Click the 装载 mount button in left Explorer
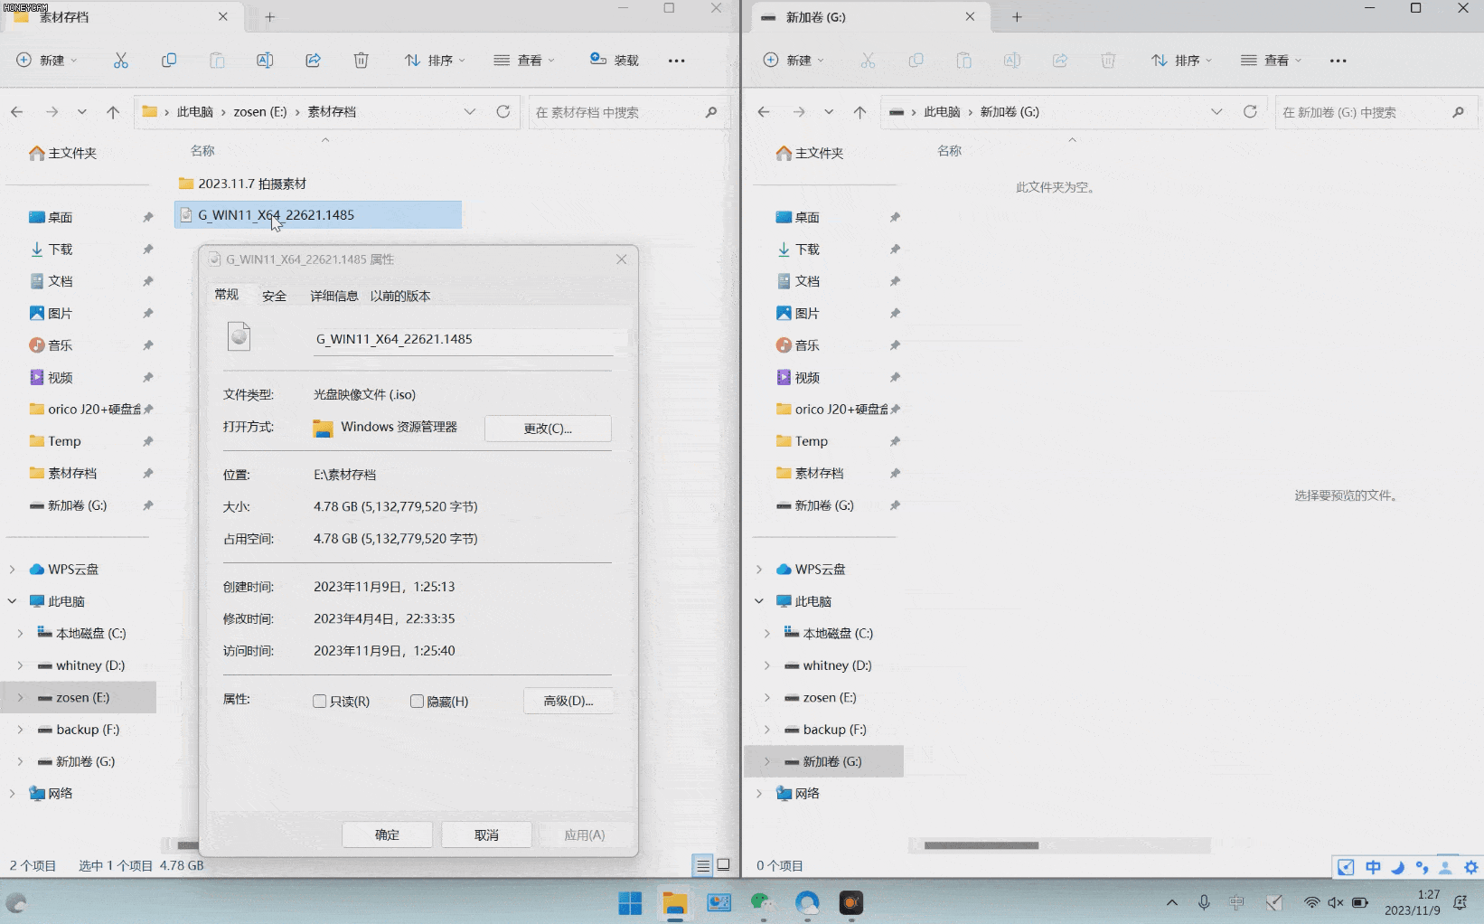This screenshot has width=1484, height=924. click(x=615, y=61)
